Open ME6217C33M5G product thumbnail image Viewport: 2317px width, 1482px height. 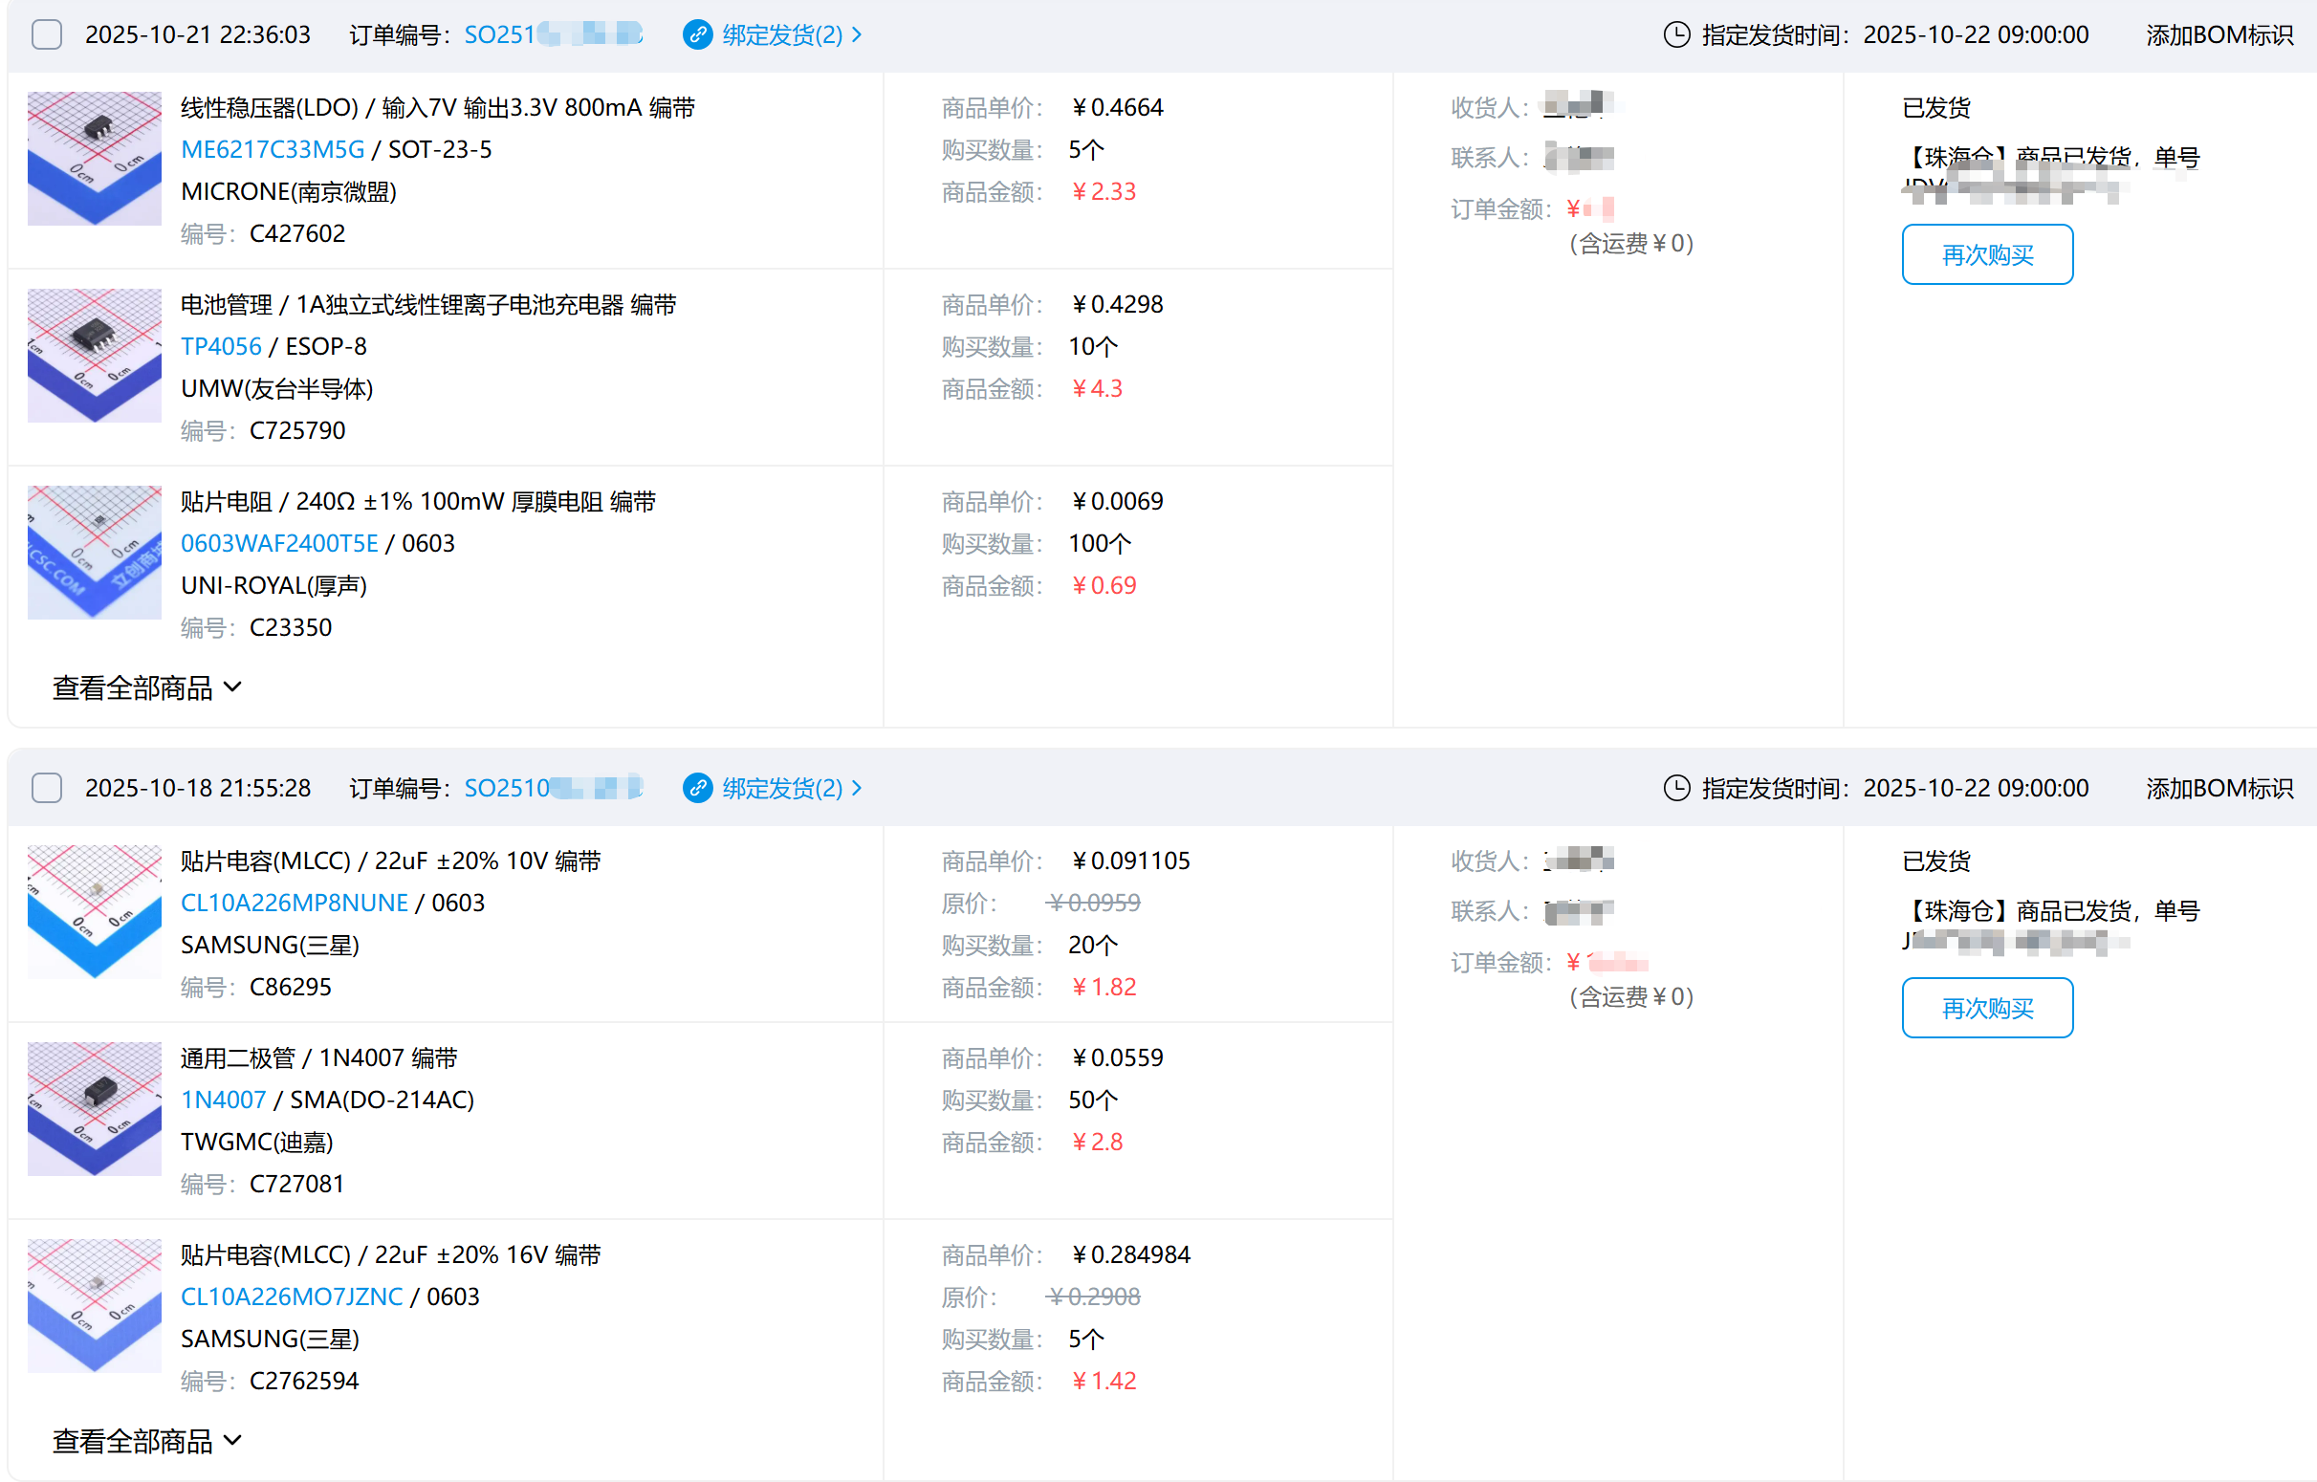tap(95, 158)
